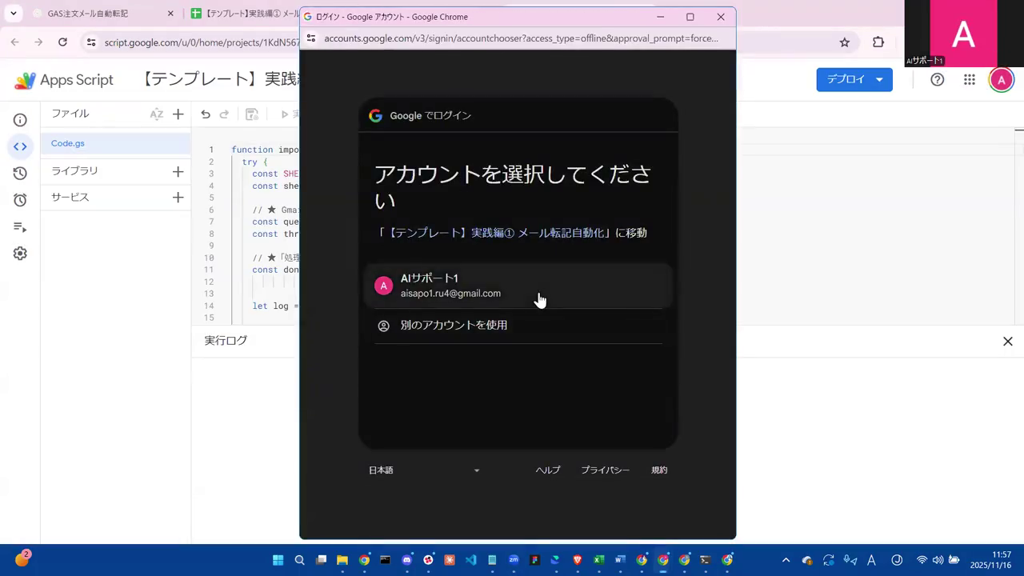Open Project Settings with the gear icon
The height and width of the screenshot is (576, 1024).
tap(20, 253)
